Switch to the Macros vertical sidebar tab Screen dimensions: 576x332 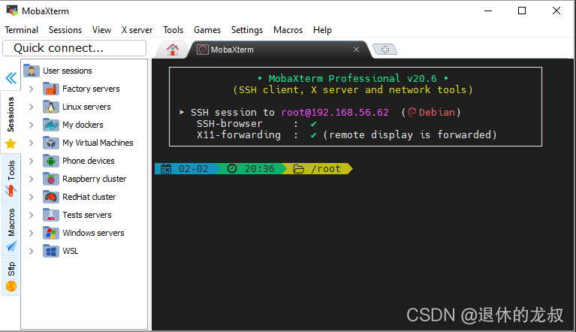coord(11,228)
